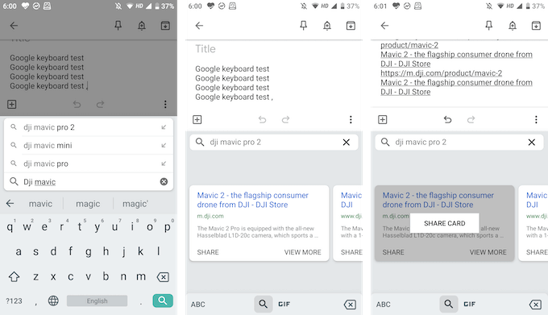Pin the note in left phone screen

[118, 25]
